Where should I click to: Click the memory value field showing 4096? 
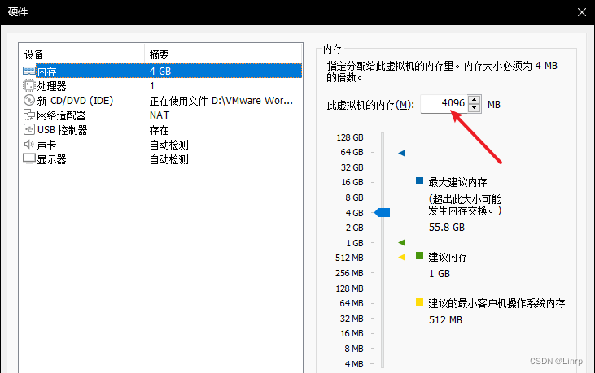click(x=444, y=103)
